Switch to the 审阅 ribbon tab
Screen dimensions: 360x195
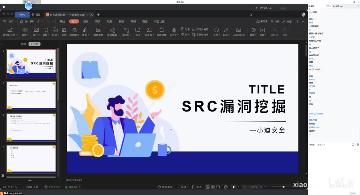(133, 22)
